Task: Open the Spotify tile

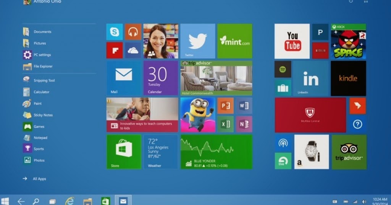Action: pos(283,69)
